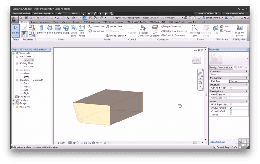Click the Text (A) quick access icon
260x164 pixels.
click(x=68, y=18)
